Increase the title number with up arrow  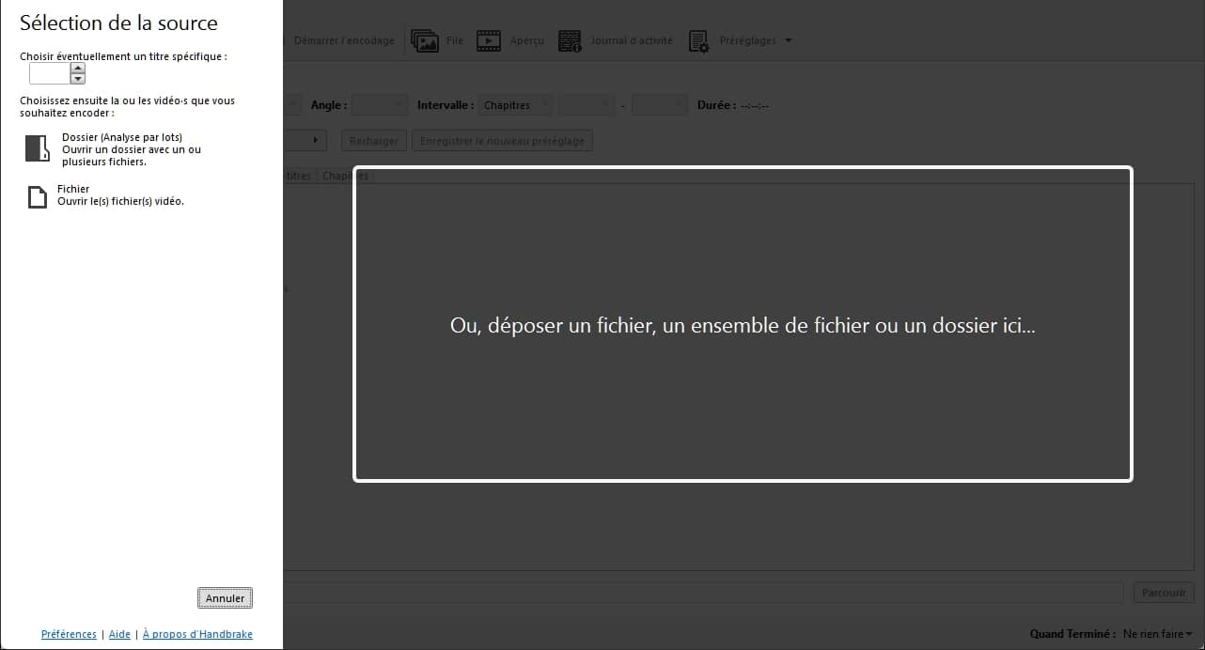(78, 68)
